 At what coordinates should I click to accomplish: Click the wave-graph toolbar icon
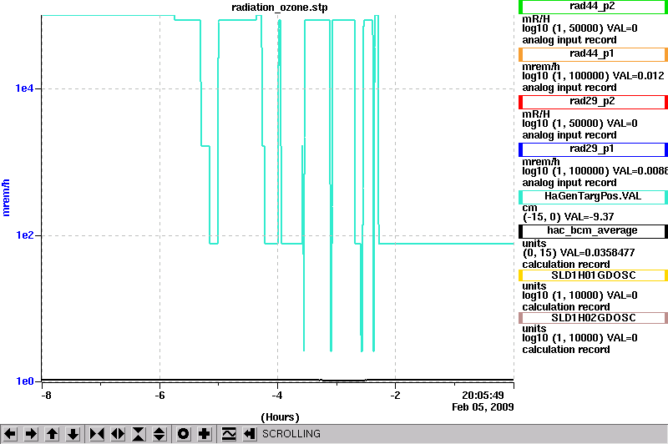coord(229,434)
